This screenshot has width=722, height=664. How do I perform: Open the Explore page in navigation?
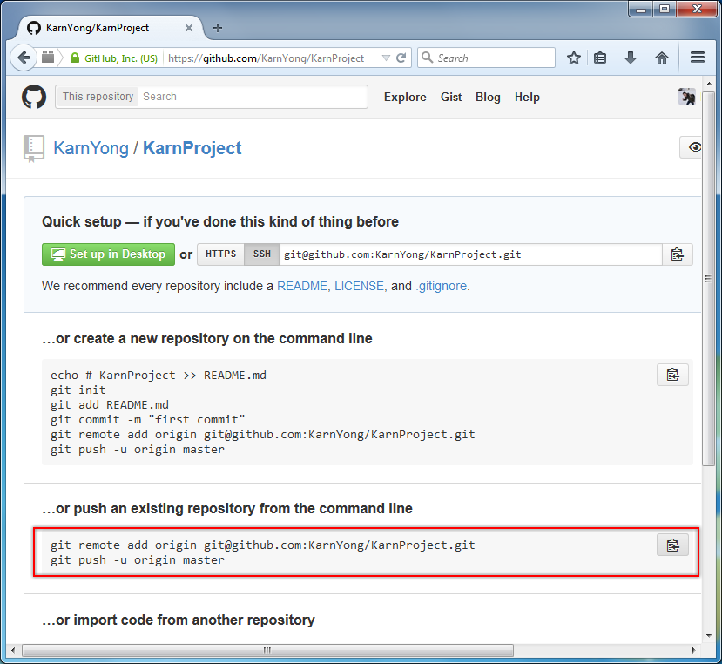tap(405, 98)
